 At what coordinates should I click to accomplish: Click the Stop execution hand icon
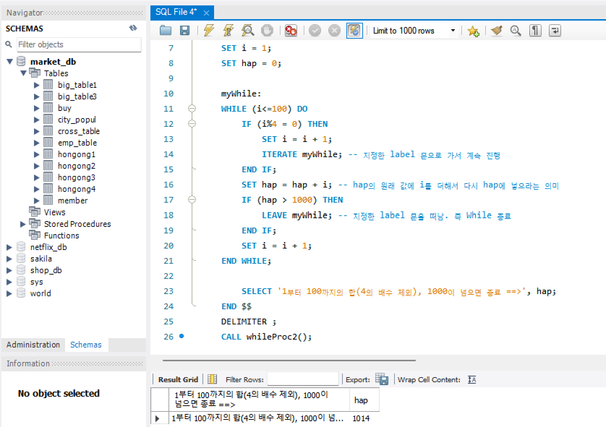point(267,31)
